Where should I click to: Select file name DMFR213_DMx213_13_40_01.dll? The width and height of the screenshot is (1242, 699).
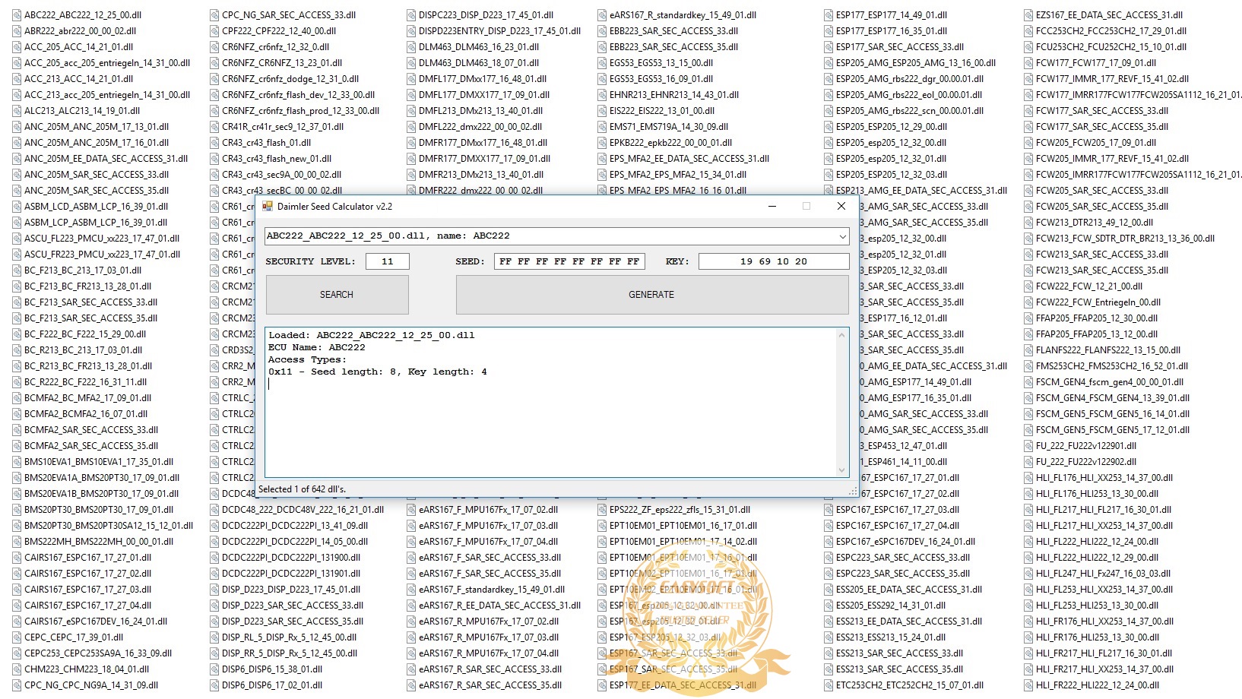480,174
